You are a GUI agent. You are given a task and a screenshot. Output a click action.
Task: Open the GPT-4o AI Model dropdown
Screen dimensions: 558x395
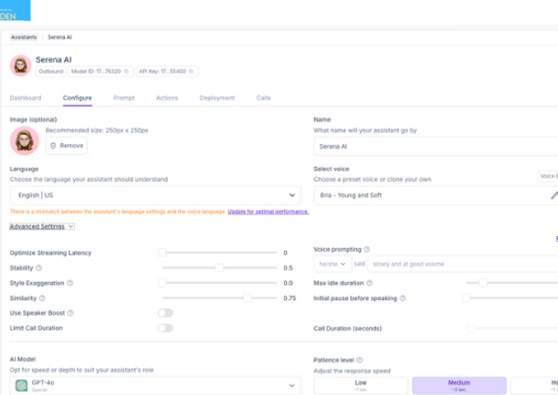(154, 386)
